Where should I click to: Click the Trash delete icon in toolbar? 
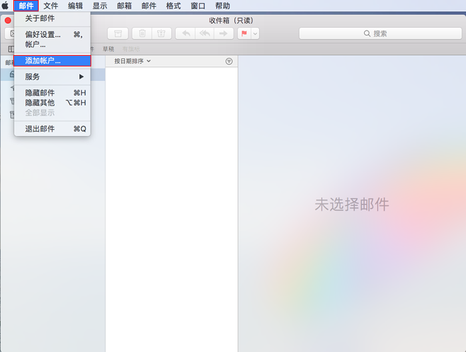142,33
